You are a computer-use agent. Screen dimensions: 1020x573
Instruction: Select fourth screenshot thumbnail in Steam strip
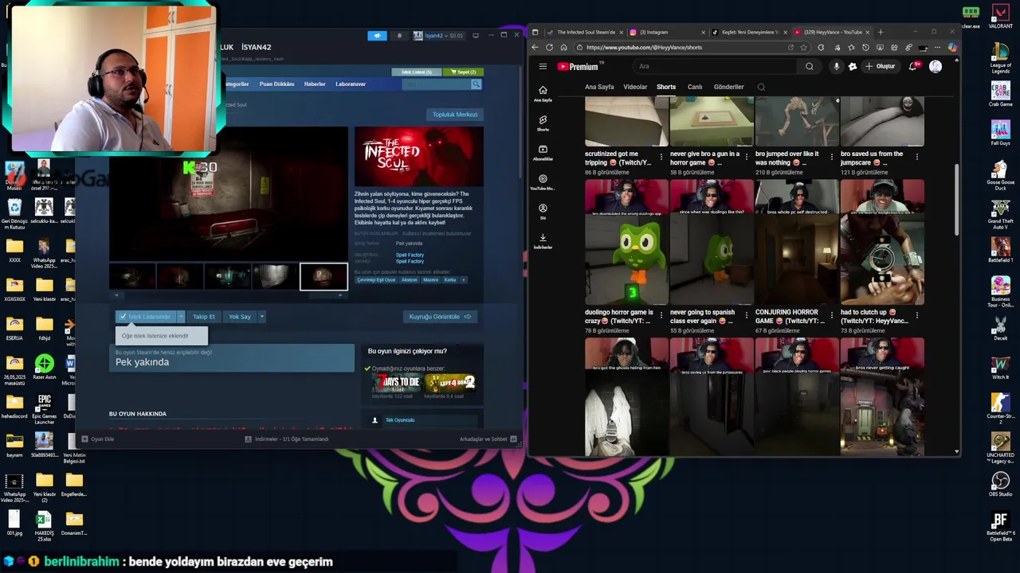(276, 276)
